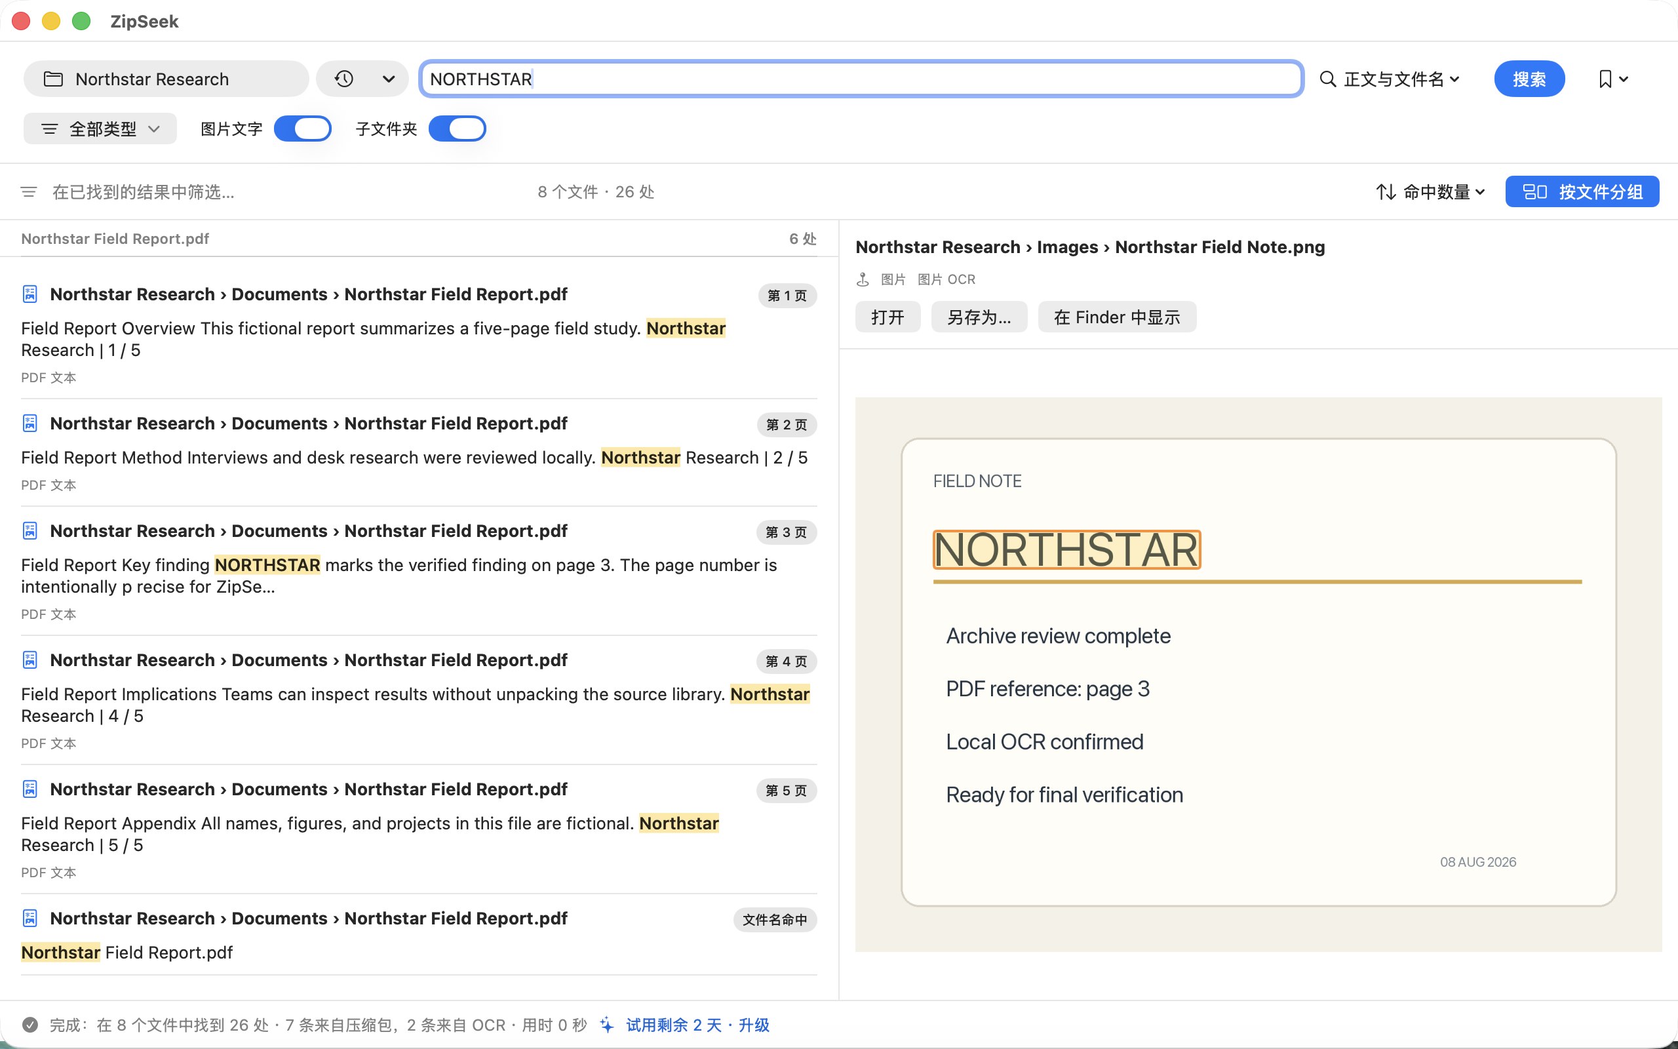Click the ZipSeek window title
Image resolution: width=1678 pixels, height=1049 pixels.
coord(144,22)
